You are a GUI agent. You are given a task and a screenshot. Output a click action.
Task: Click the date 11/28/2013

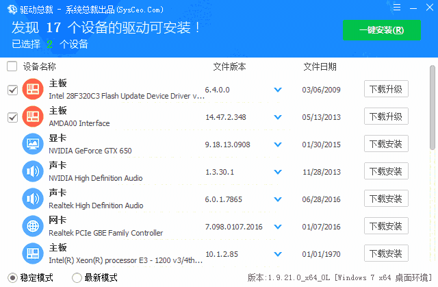[322, 172]
